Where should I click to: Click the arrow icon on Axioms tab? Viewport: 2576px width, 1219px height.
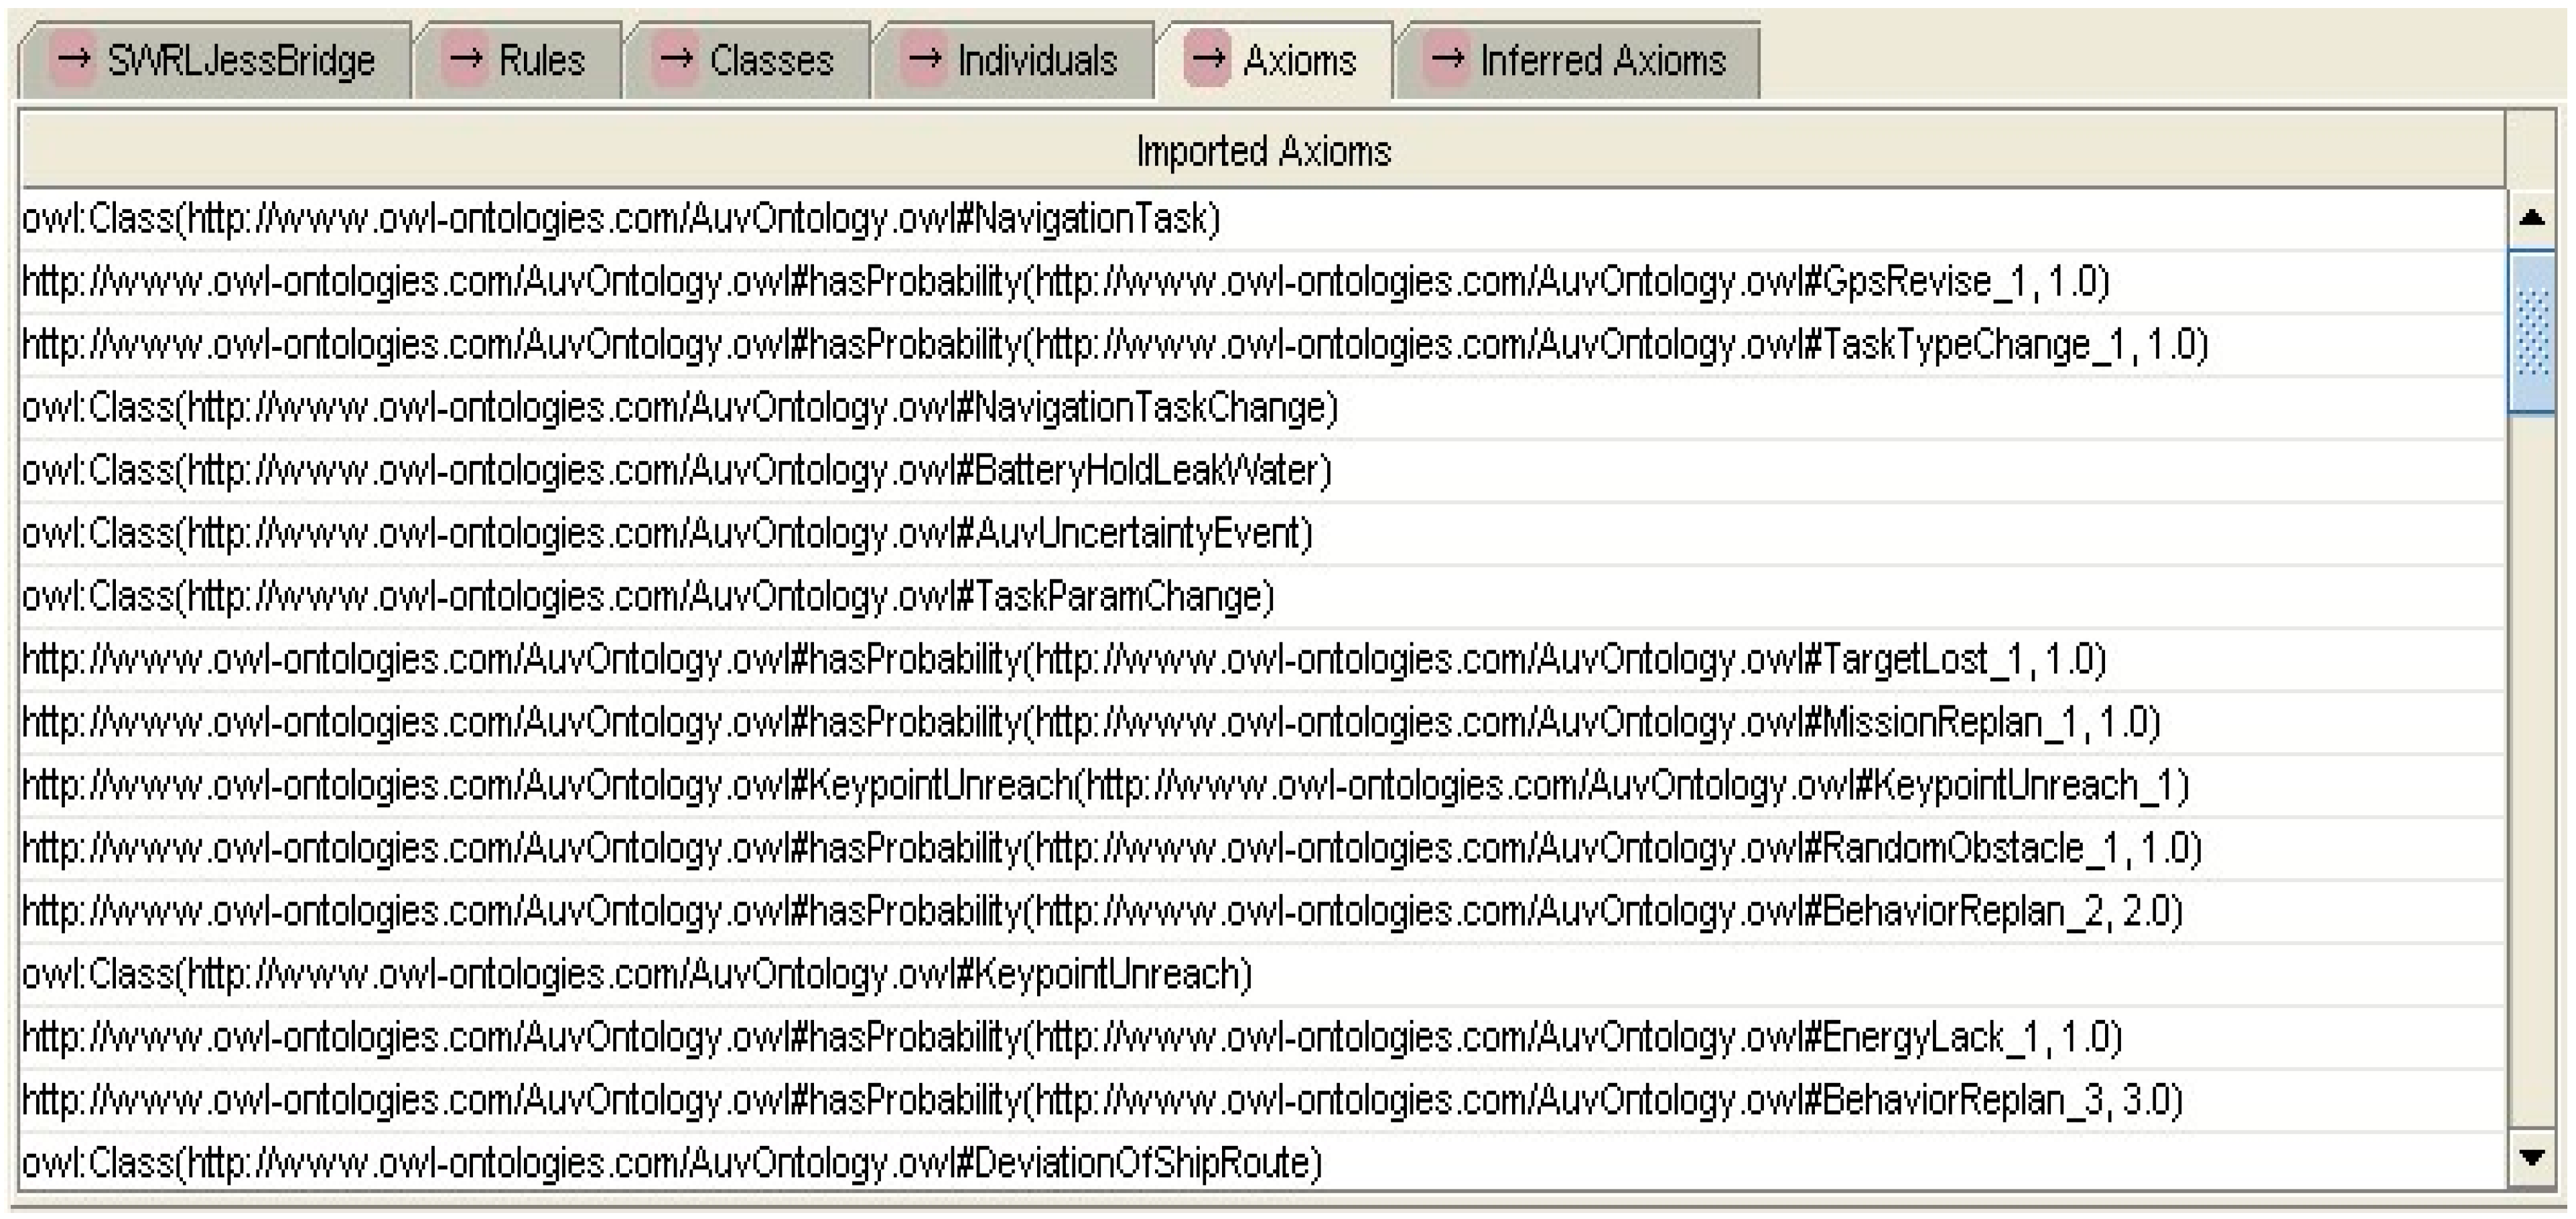(1208, 59)
